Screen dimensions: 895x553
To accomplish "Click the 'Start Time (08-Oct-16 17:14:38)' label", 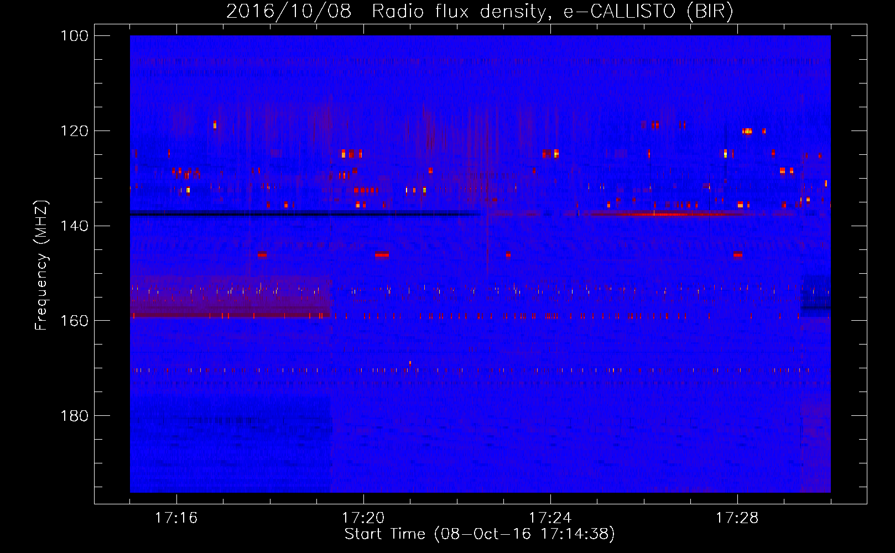I will click(480, 534).
